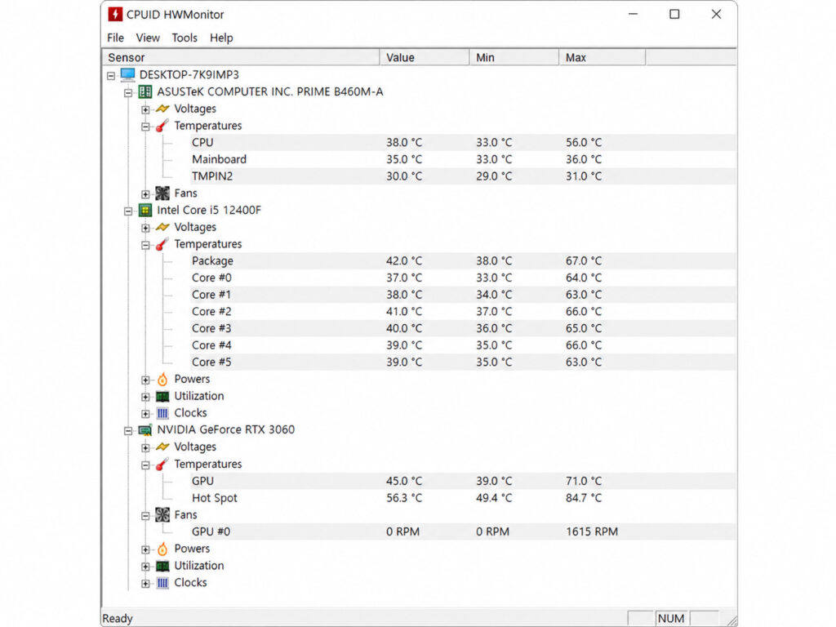Image resolution: width=836 pixels, height=627 pixels.
Task: Click the Voltages icon under Intel Core i5
Action: [x=162, y=227]
